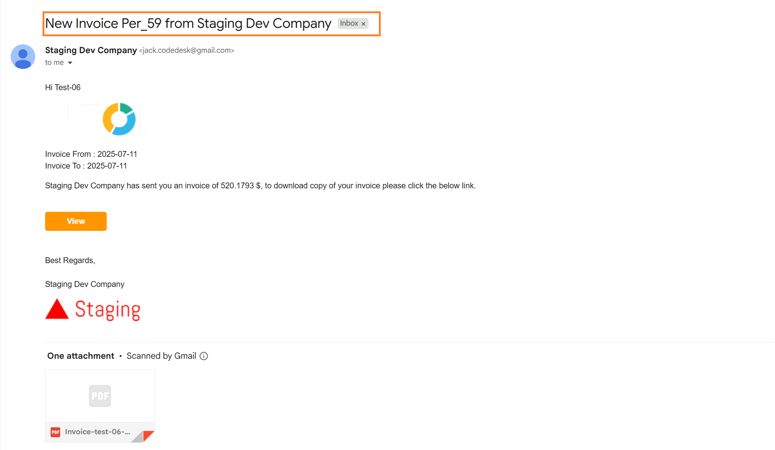Open the gray PDF attachment preview
The image size is (775, 450).
point(100,396)
